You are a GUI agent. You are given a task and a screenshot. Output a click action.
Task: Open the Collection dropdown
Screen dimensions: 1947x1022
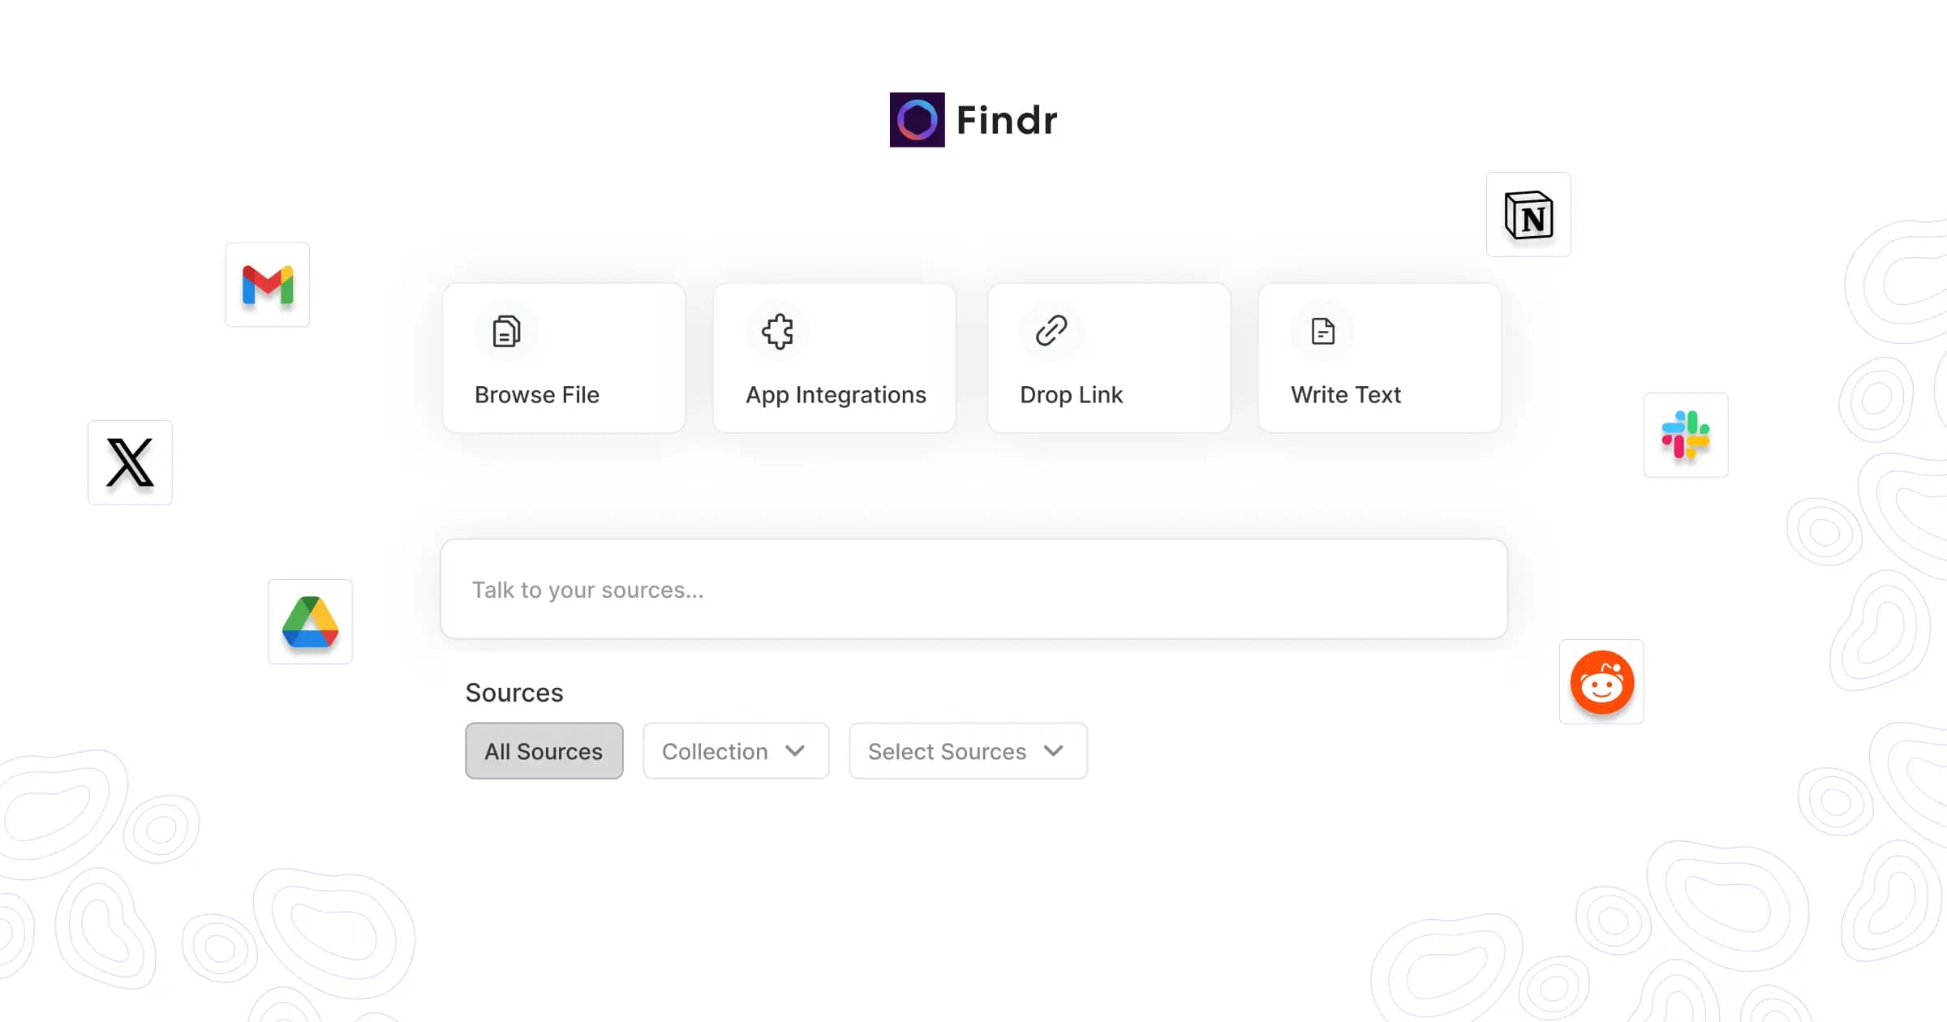735,751
